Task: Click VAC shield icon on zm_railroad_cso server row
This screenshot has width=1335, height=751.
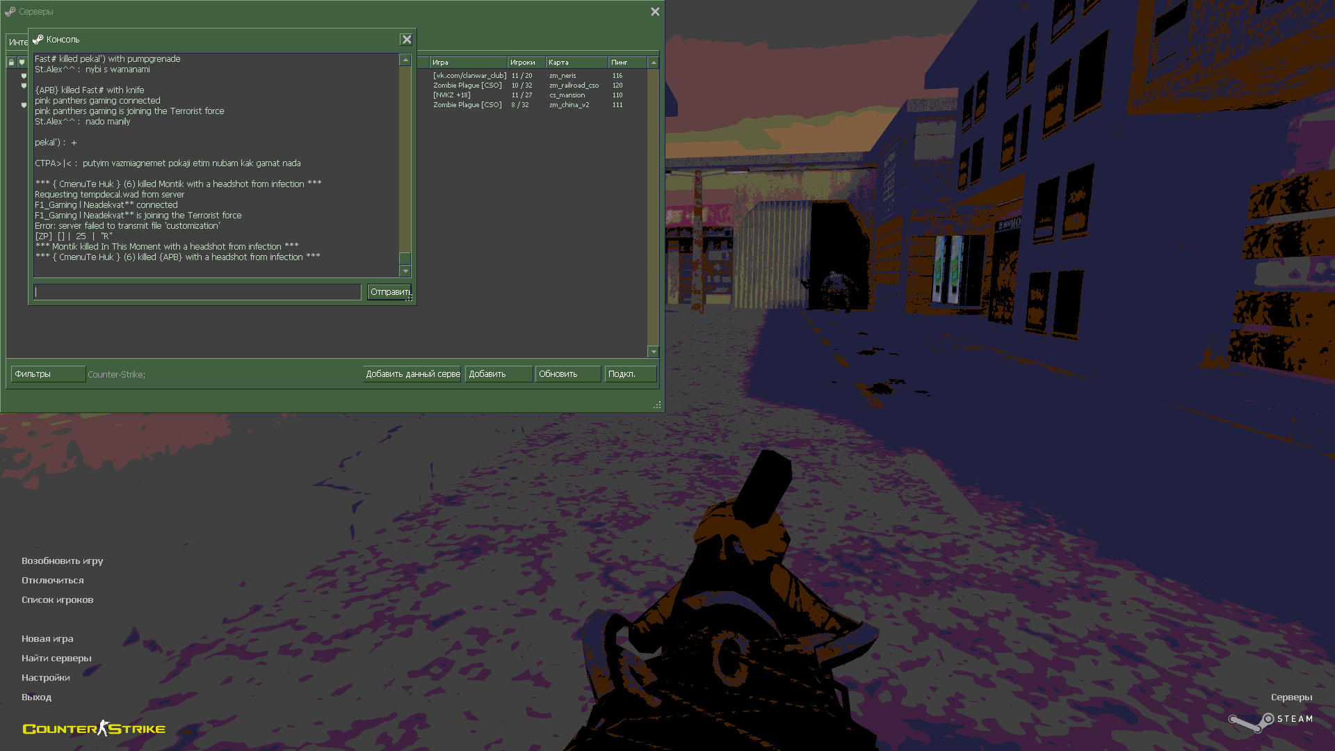Action: click(x=24, y=86)
